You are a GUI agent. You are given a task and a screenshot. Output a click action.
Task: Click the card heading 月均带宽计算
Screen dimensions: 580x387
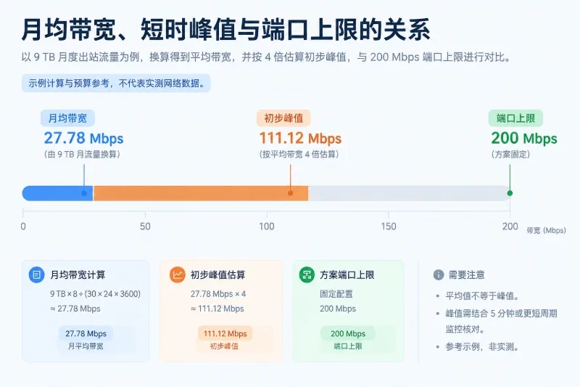[x=78, y=274]
